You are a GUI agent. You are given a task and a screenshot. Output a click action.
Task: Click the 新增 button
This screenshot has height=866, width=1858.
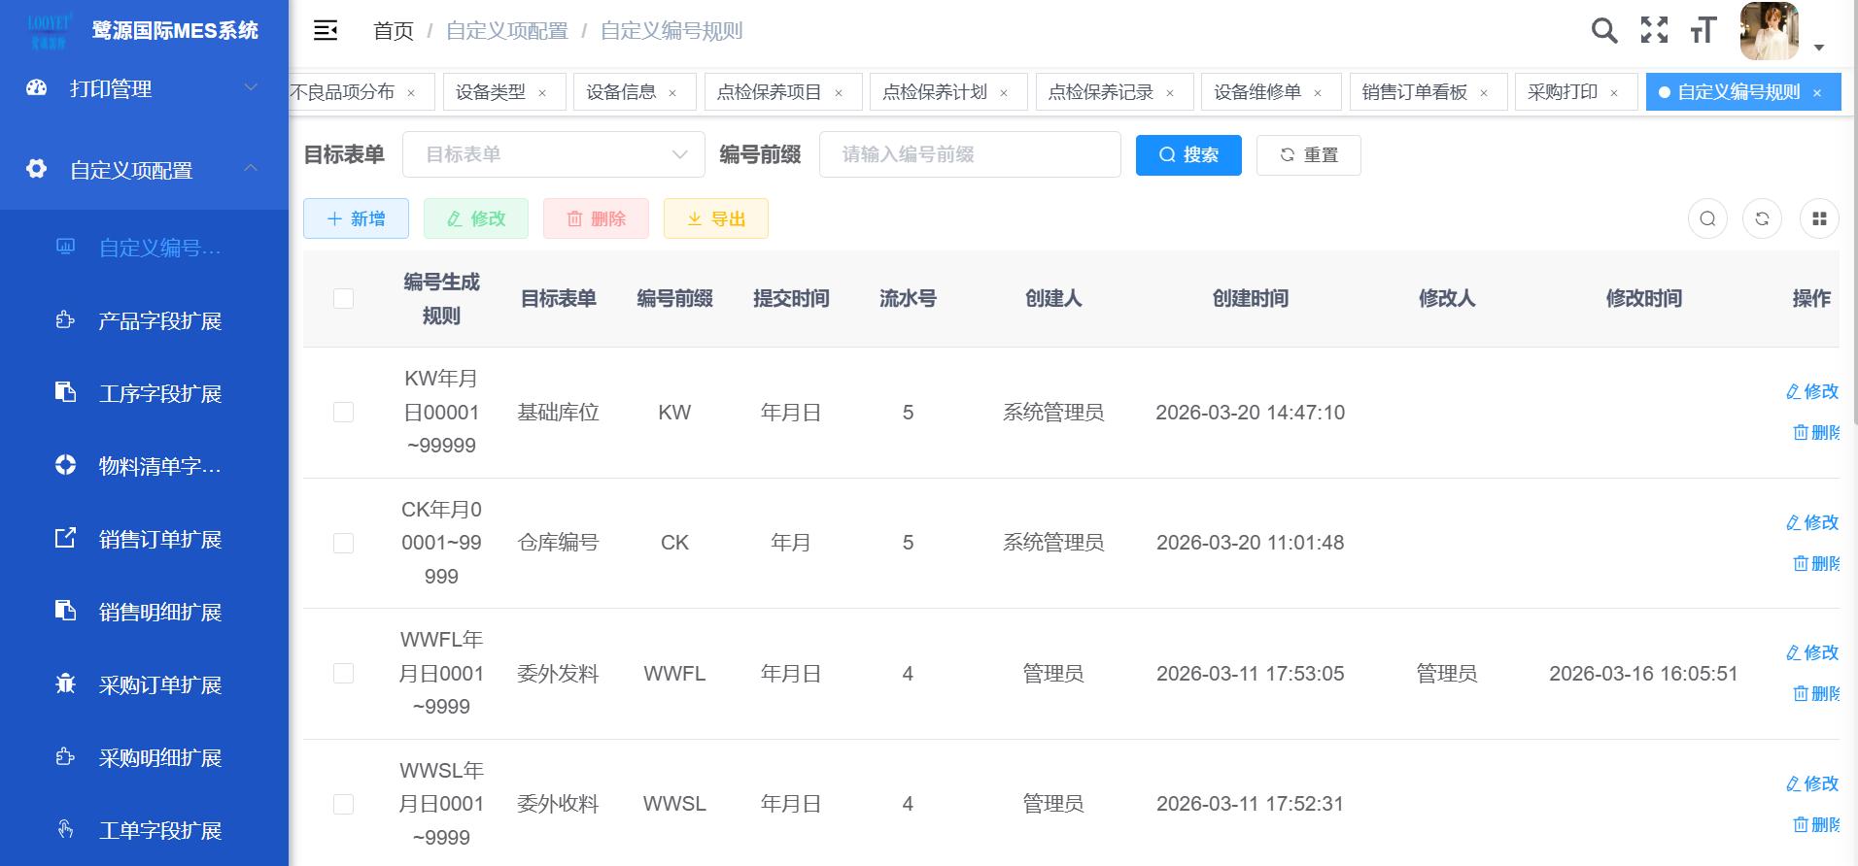(356, 219)
